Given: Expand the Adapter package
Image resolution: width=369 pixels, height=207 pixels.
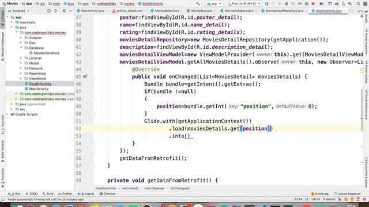Looking at the screenshot, I should pyautogui.click(x=21, y=37).
